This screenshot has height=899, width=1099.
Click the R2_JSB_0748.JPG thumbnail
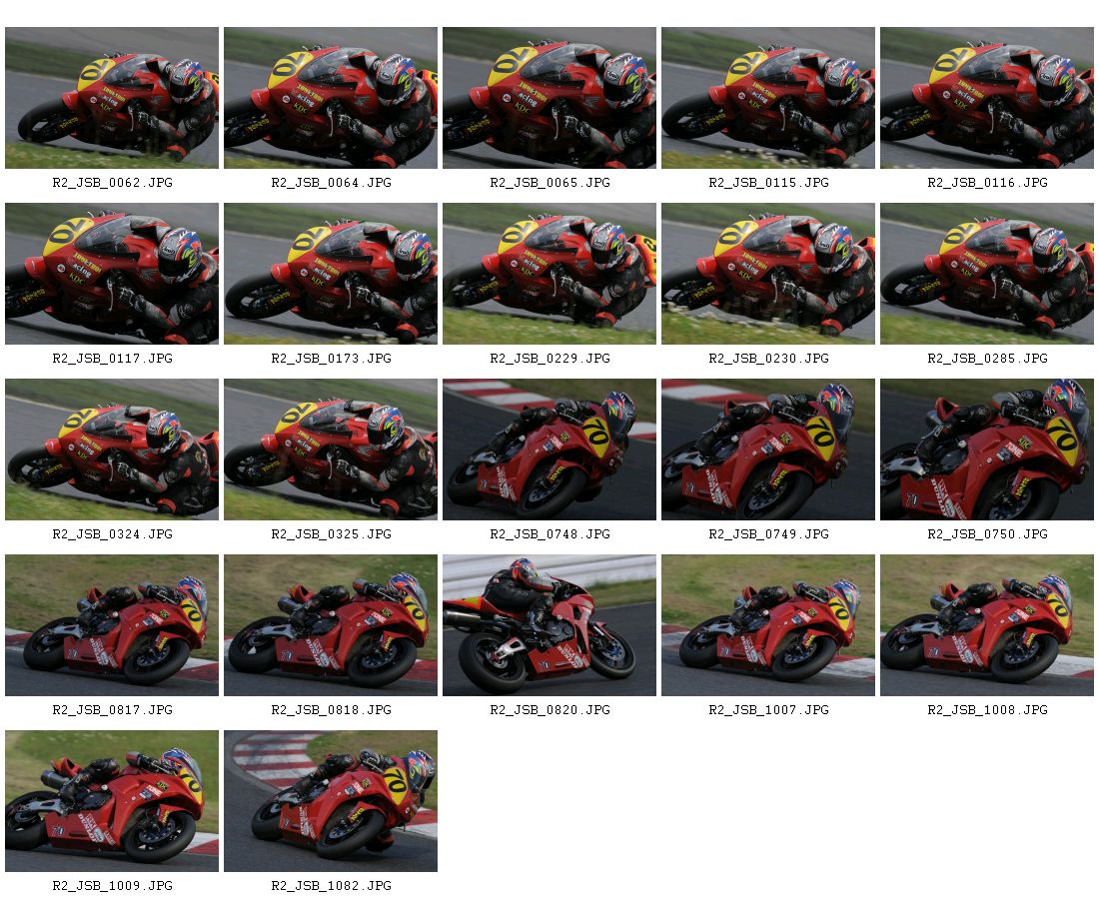(549, 449)
